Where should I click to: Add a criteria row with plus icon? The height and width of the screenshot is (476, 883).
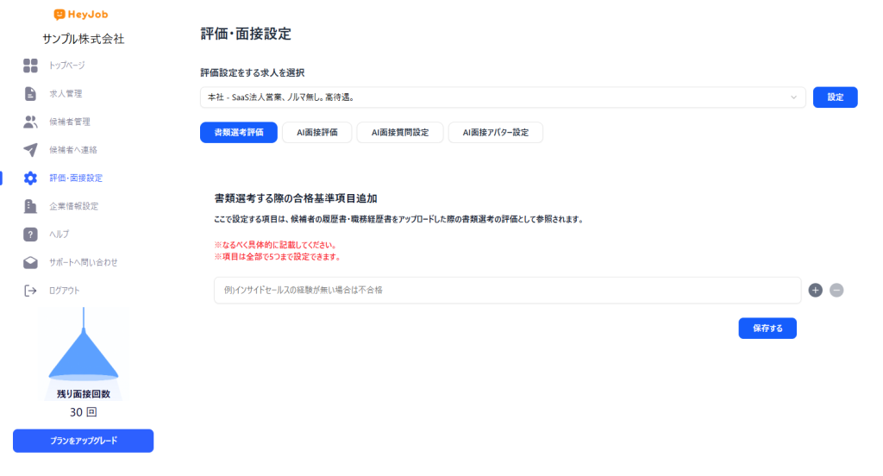tap(816, 291)
